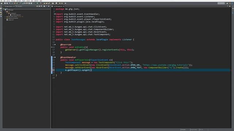Open the Project menu
This screenshot has width=234, height=131.
tap(28, 1)
